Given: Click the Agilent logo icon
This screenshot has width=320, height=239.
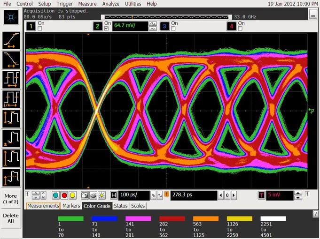Looking at the screenshot, I should pos(11,17).
